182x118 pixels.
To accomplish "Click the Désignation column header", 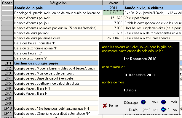I will pyautogui.click(x=58, y=3).
